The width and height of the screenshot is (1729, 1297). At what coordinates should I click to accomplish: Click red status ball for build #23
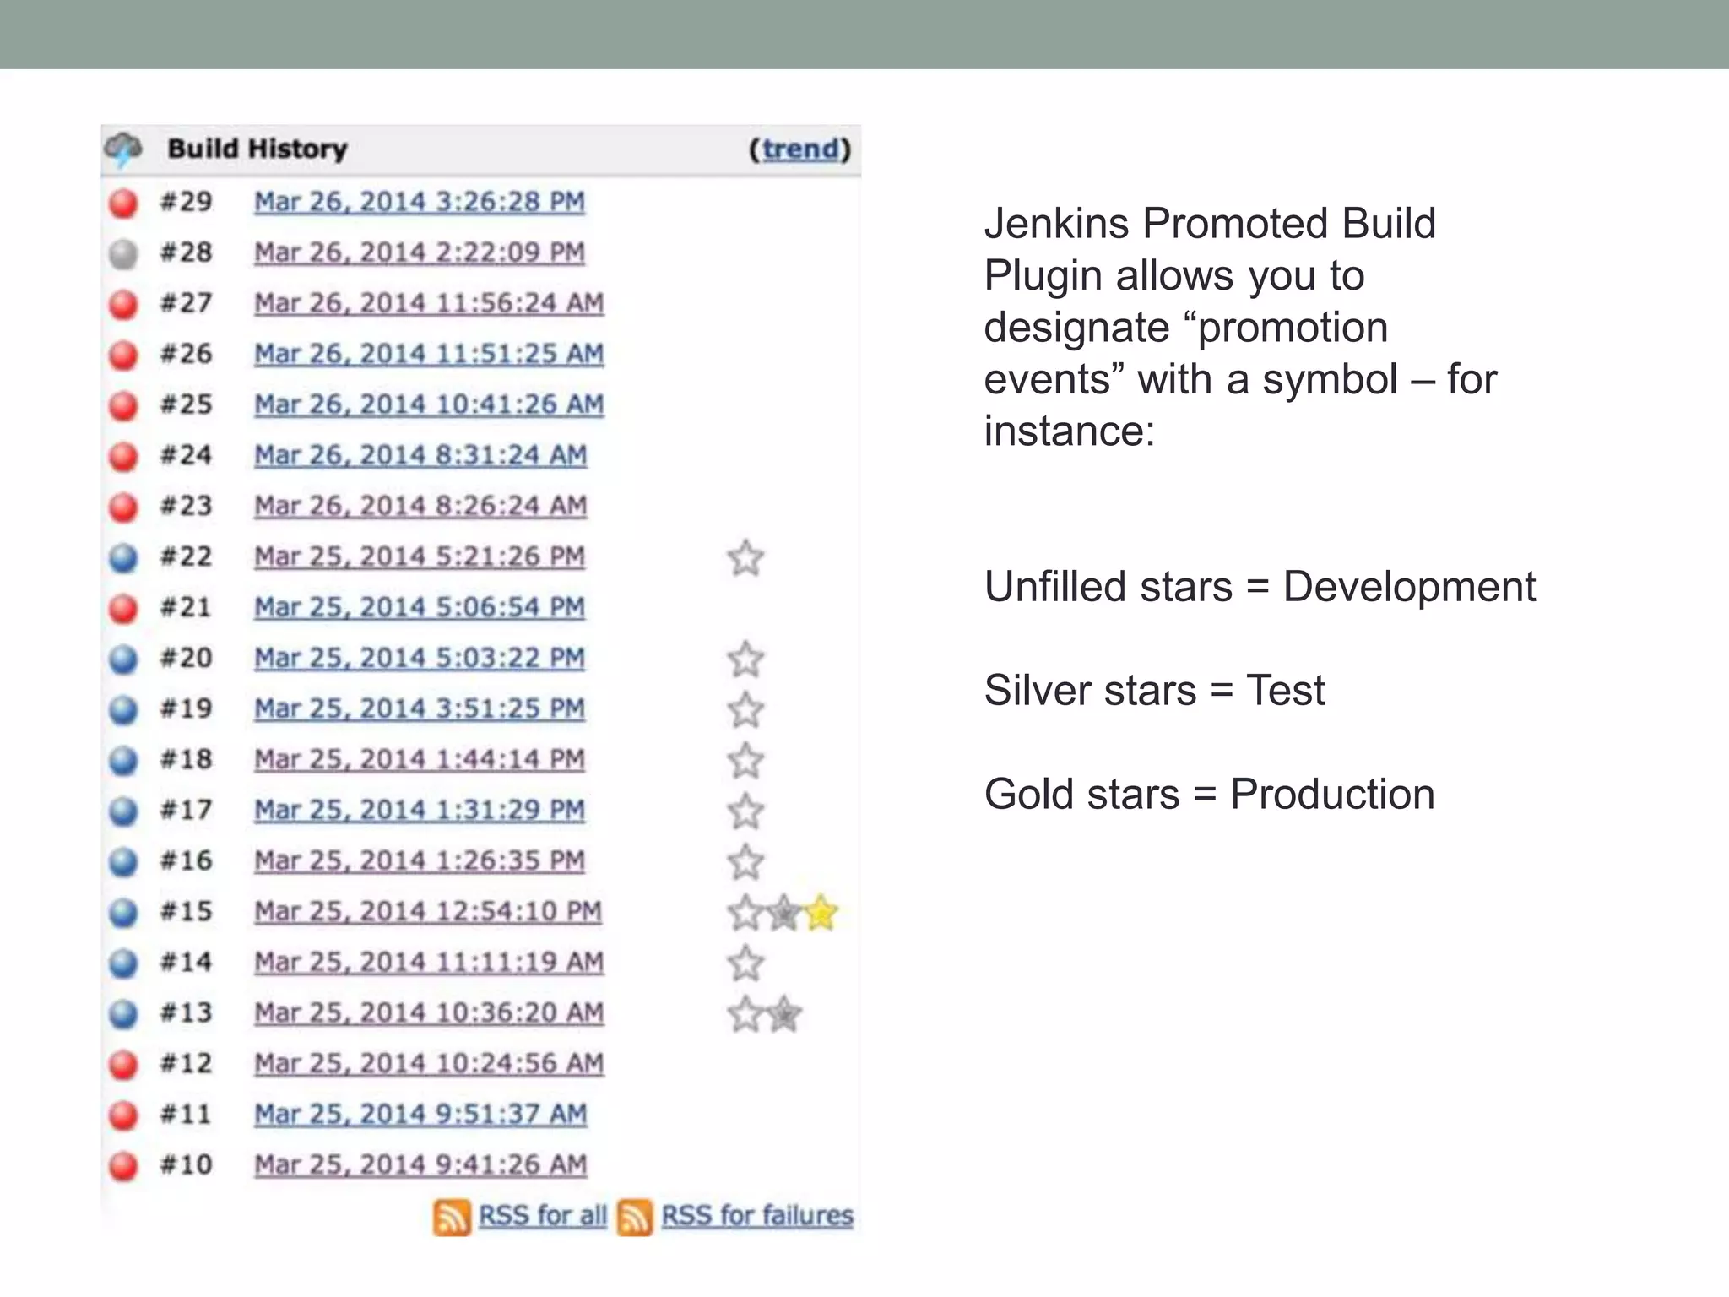[x=123, y=507]
